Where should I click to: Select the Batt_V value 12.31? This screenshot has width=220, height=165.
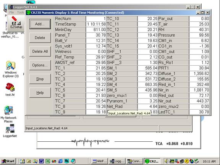(x=96, y=40)
